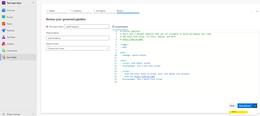Go to the Inventory step tab
The height and width of the screenshot is (116, 260).
81,11
